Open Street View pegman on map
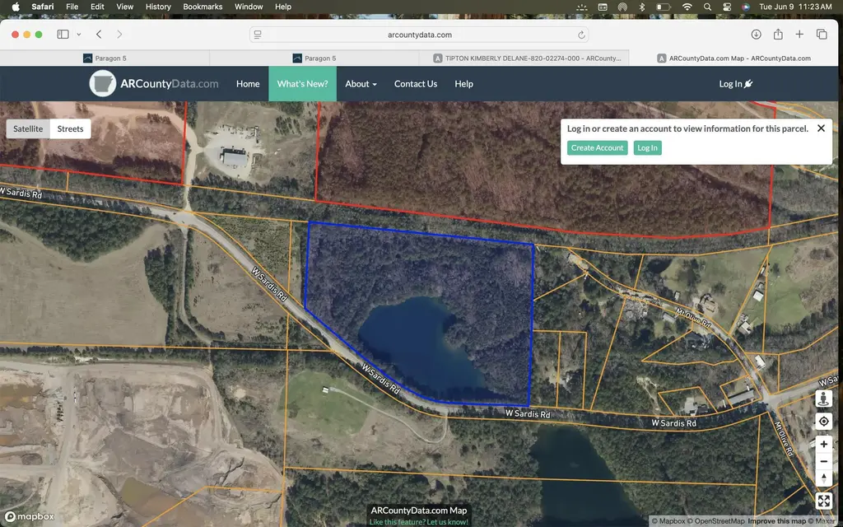Viewport: 843px width, 527px height. pos(823,399)
